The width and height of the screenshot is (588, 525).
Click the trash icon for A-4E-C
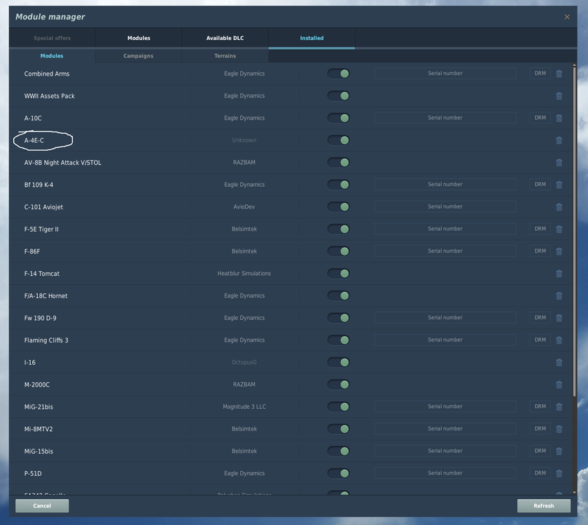click(x=559, y=140)
